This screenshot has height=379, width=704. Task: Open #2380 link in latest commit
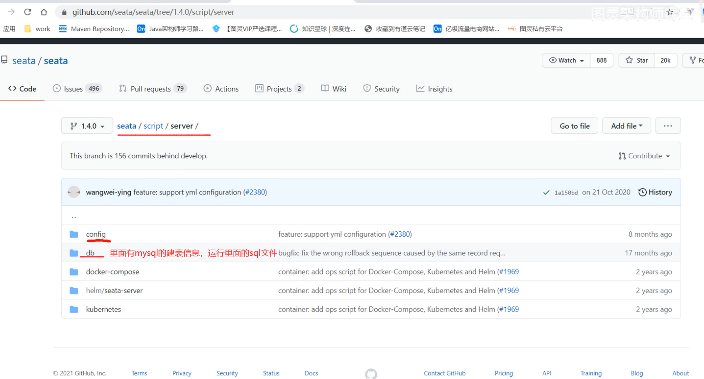click(255, 192)
